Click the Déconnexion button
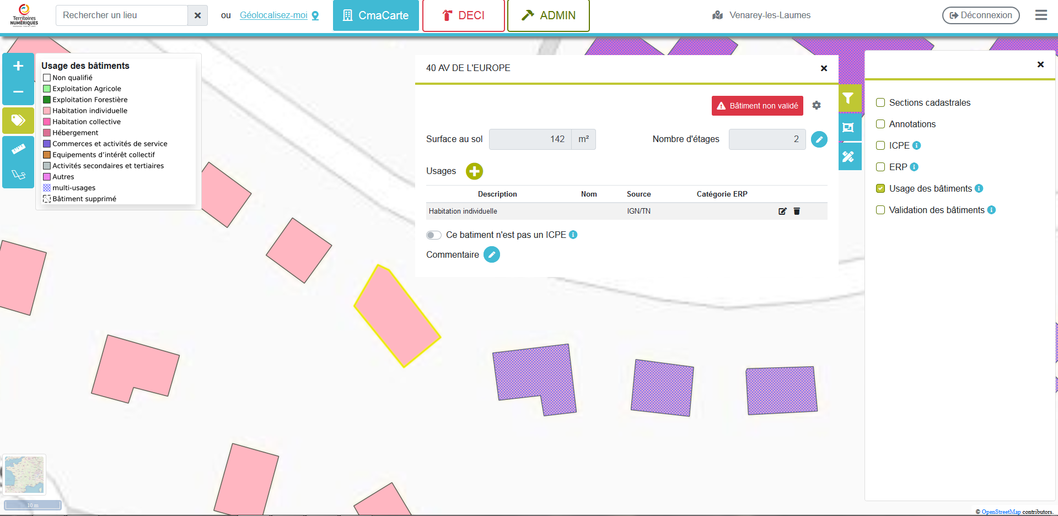 coord(980,15)
